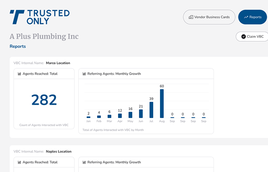Click Marco Location's Referring Agents chart icon
Viewport: 268px width, 172px height.
84,74
